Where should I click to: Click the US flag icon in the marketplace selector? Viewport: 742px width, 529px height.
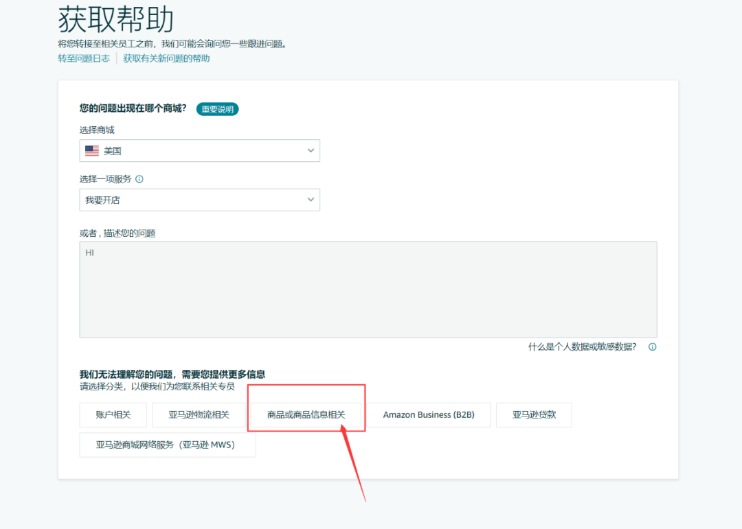[x=91, y=150]
